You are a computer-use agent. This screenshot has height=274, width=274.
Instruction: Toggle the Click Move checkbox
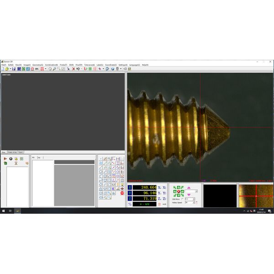(182, 199)
